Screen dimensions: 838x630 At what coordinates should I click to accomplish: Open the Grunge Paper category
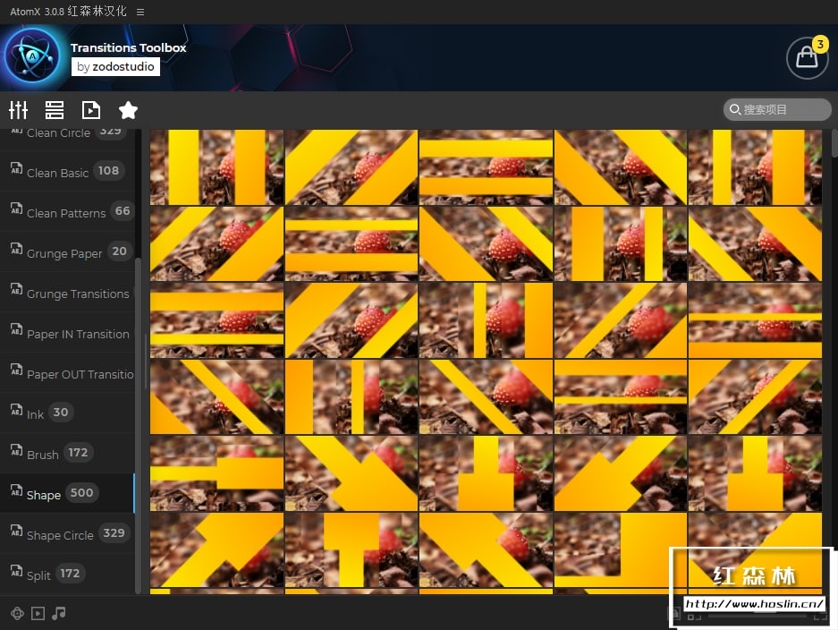coord(67,251)
